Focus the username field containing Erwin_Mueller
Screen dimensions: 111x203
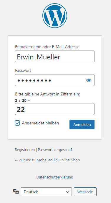click(x=55, y=56)
